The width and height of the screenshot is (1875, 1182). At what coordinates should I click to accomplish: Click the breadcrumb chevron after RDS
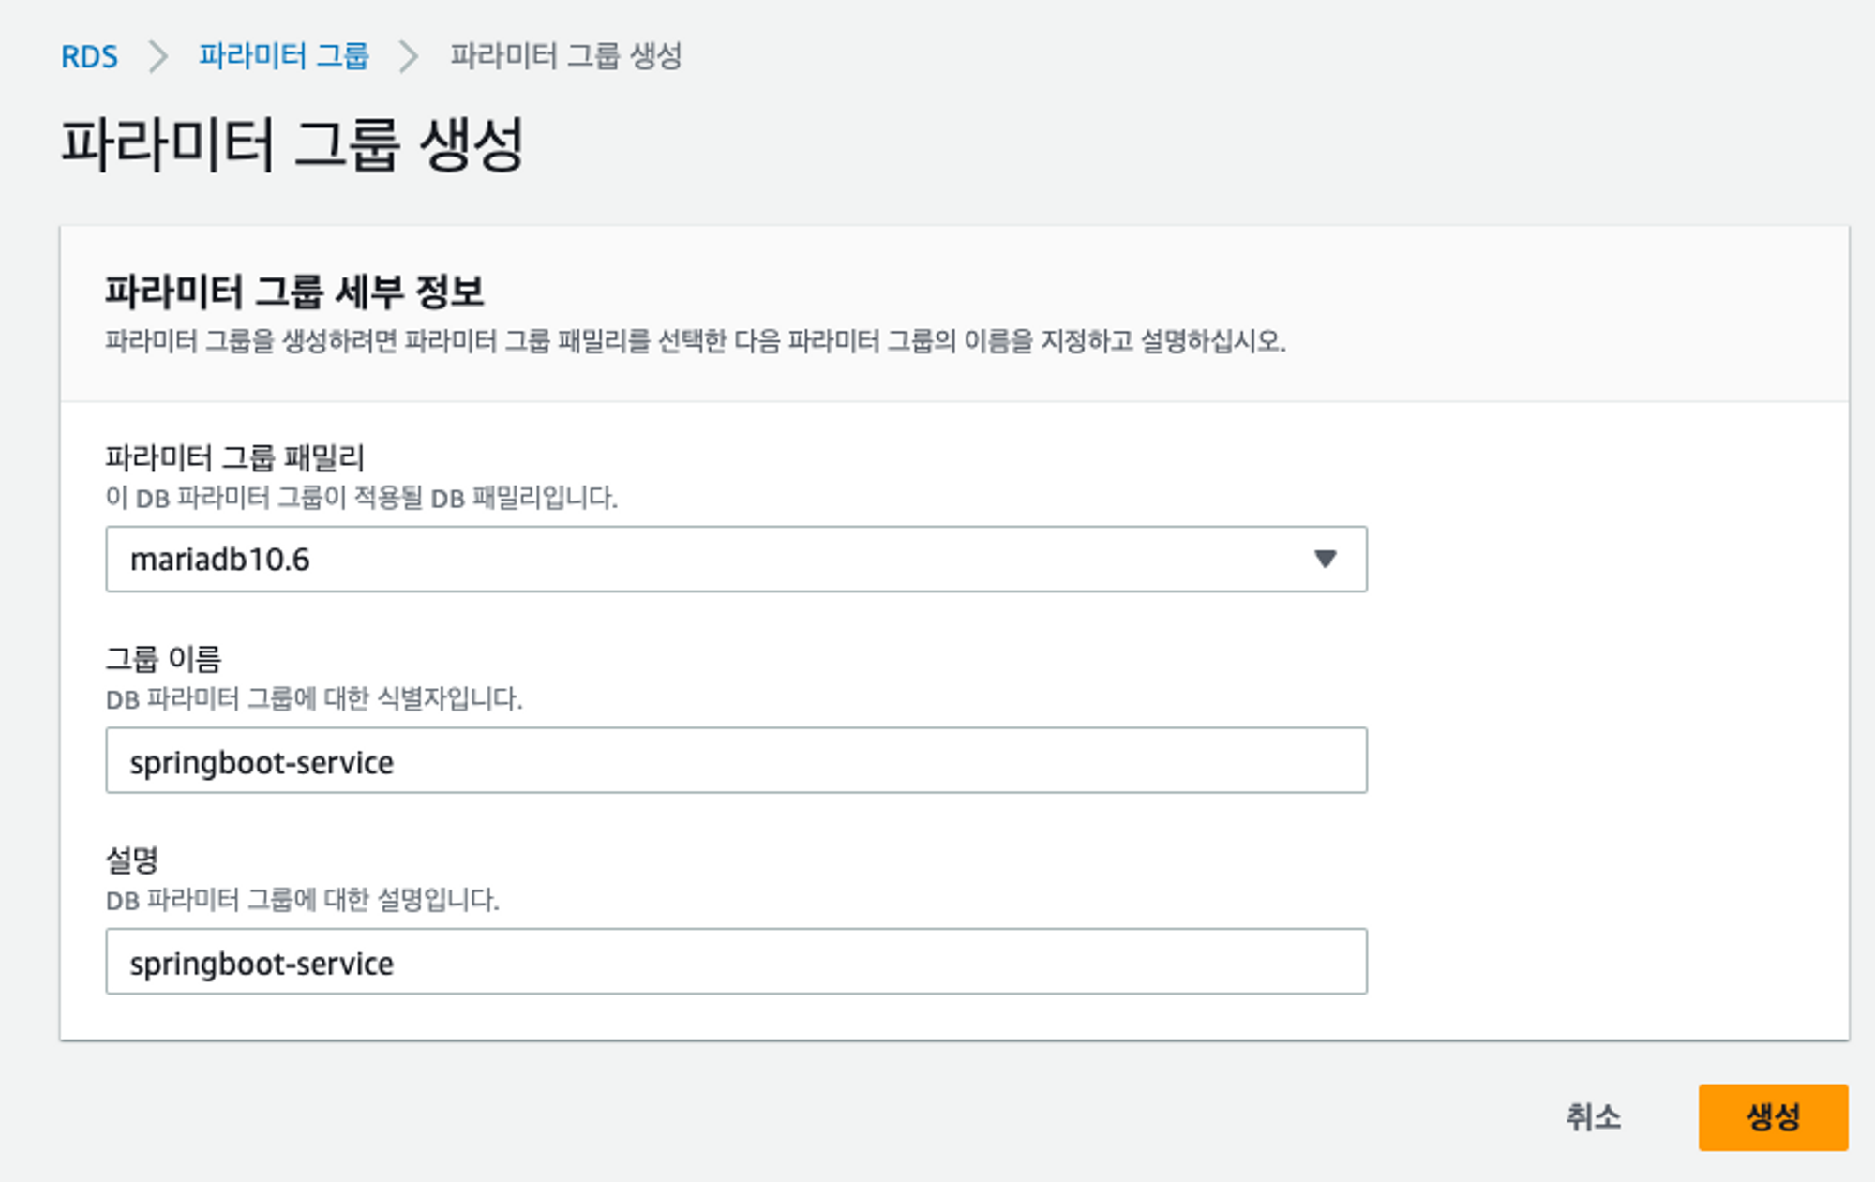[158, 56]
